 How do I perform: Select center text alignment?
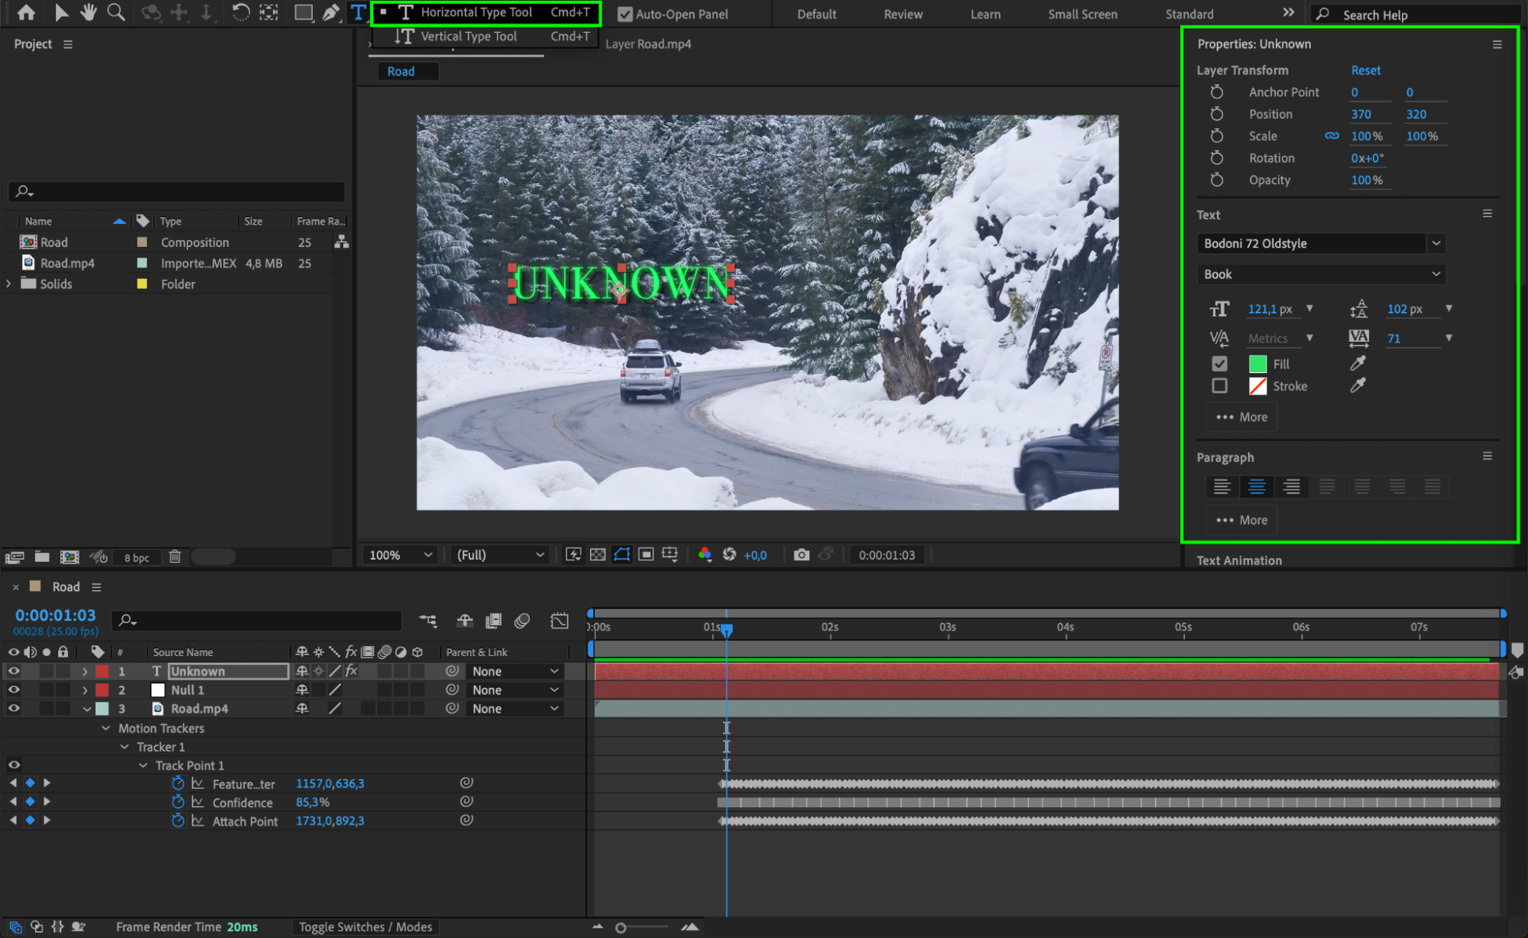pos(1257,487)
